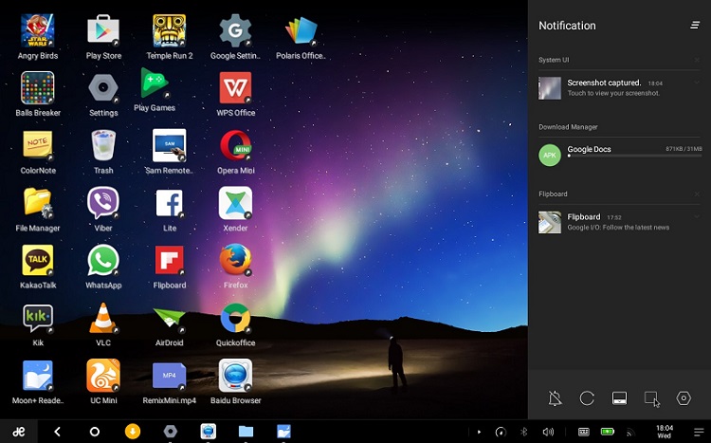Open the ColorNote app
The width and height of the screenshot is (711, 443).
tap(38, 145)
